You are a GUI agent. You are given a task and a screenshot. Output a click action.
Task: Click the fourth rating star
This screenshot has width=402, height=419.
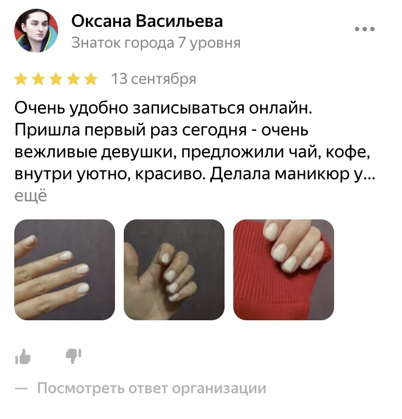click(x=73, y=80)
